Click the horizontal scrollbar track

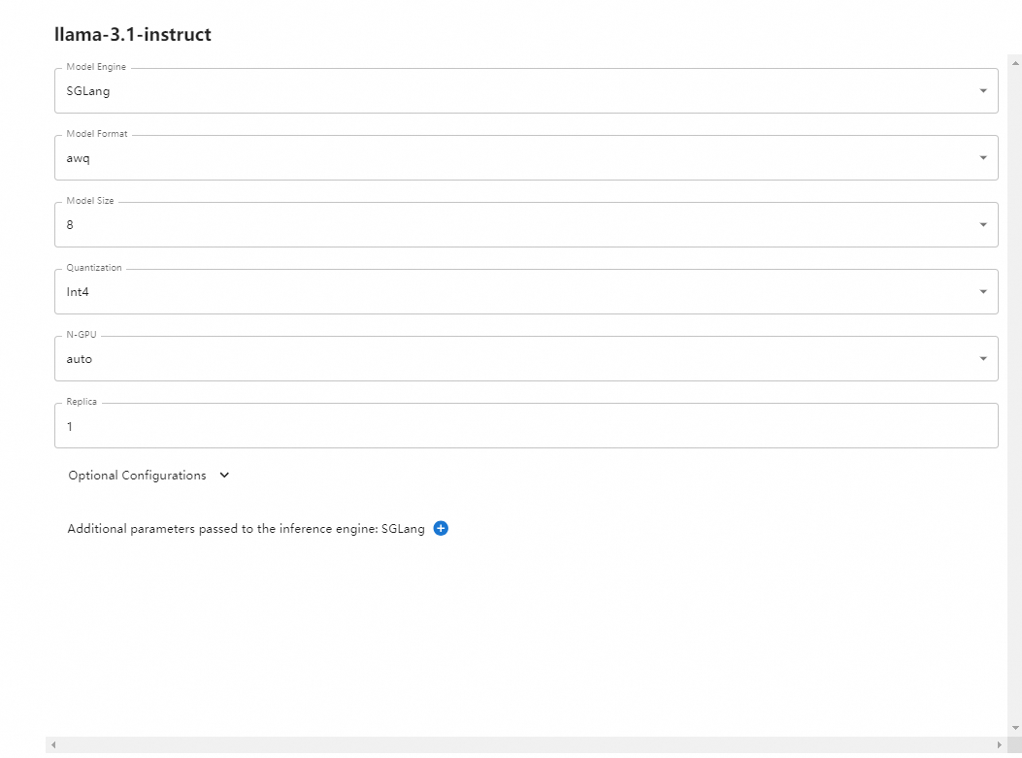pyautogui.click(x=526, y=744)
